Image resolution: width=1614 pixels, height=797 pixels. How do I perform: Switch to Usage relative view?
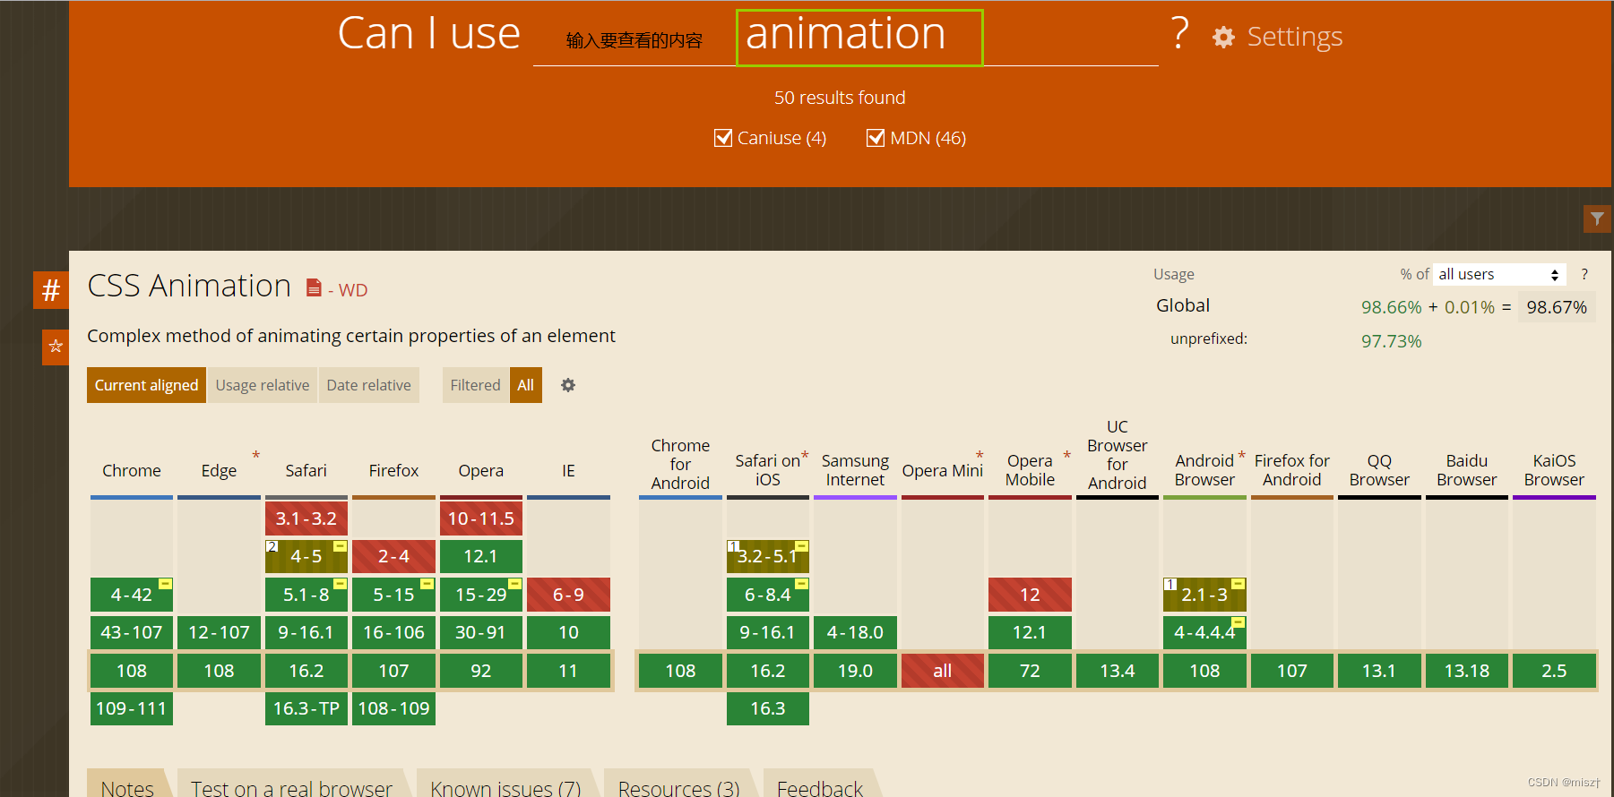pyautogui.click(x=263, y=385)
